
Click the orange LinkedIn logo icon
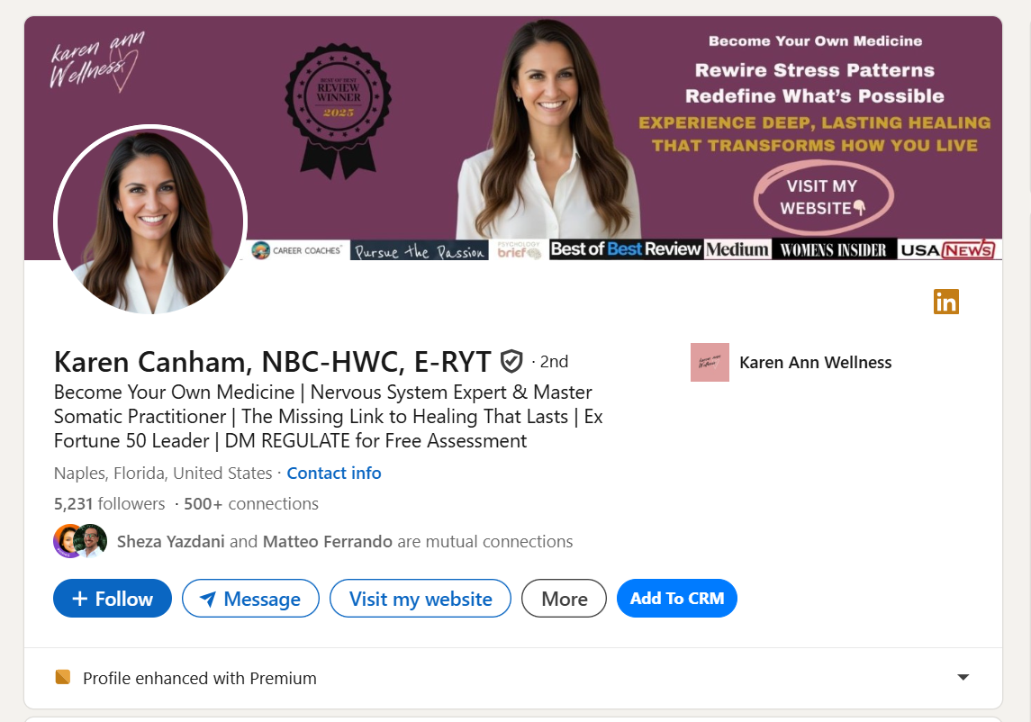tap(946, 302)
